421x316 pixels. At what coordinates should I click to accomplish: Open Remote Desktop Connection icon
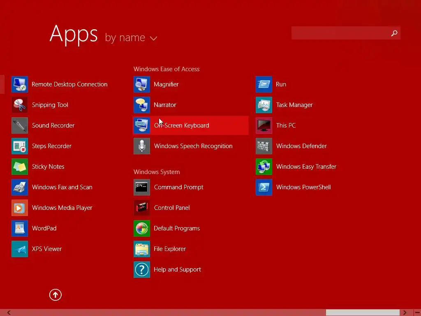coord(20,84)
